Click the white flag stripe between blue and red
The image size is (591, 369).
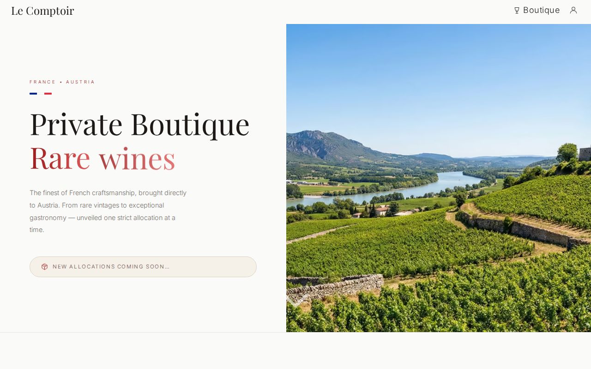[41, 94]
